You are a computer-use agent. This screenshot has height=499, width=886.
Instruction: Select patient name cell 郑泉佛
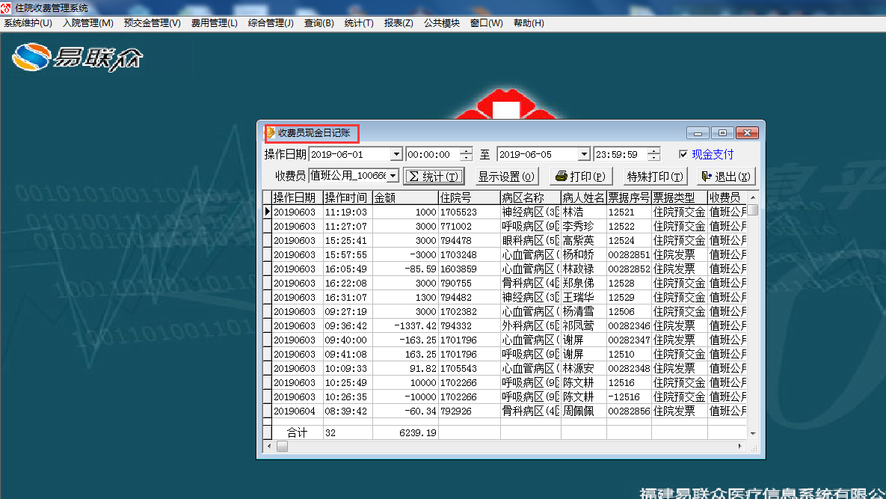pos(584,283)
